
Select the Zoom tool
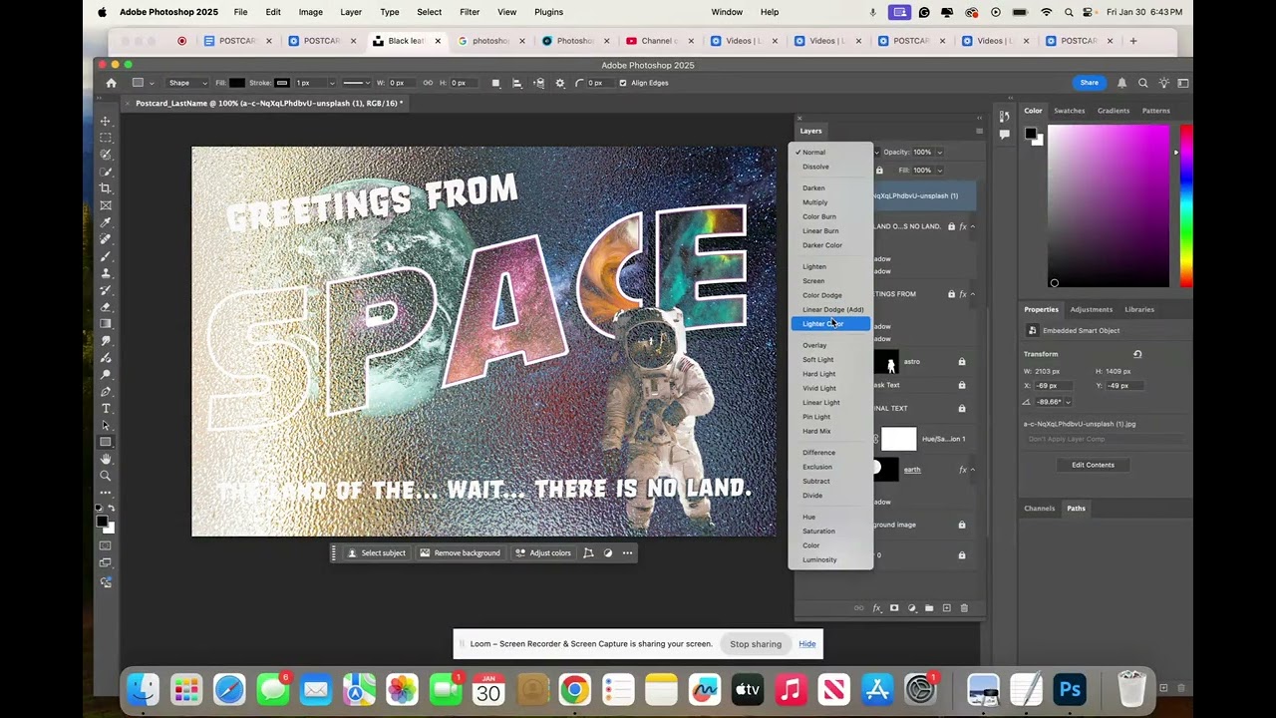106,477
